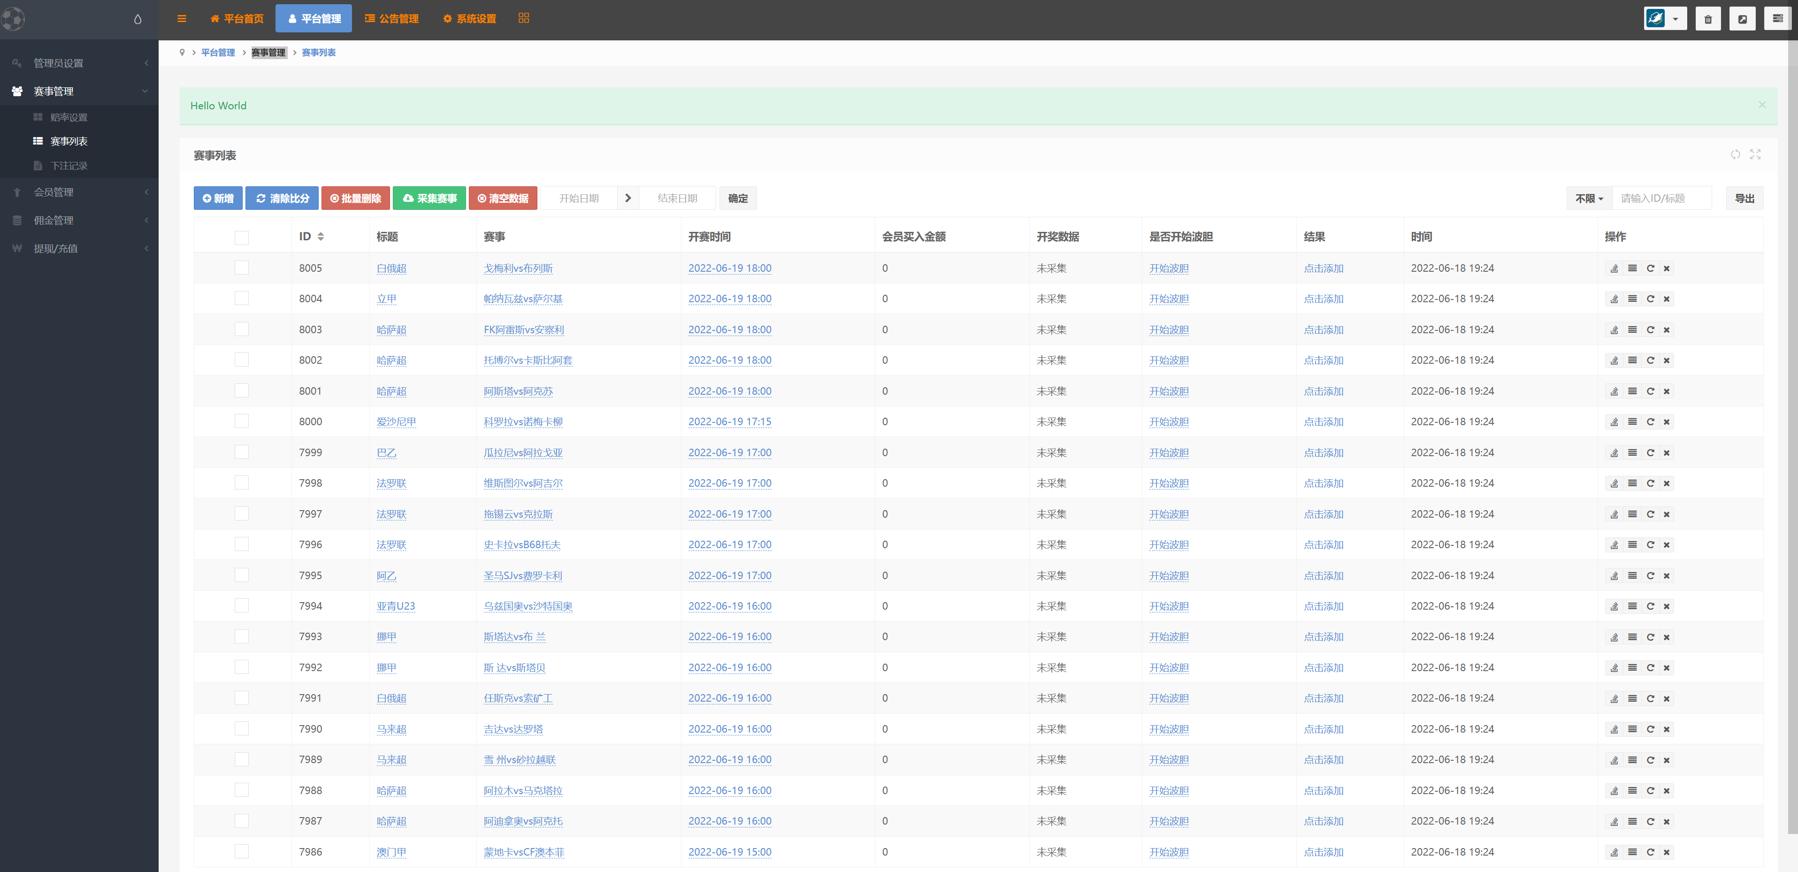This screenshot has height=872, width=1798.
Task: Click the refresh icon for row 8005
Action: pos(1650,268)
